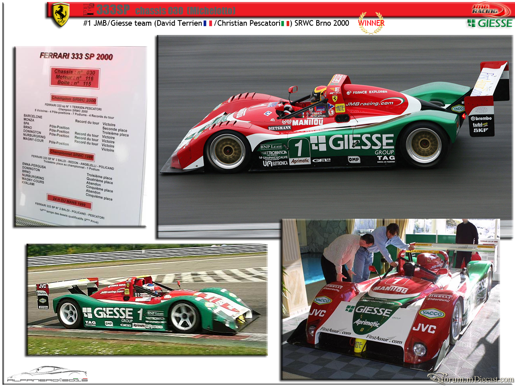Image resolution: width=515 pixels, height=386 pixels.
Task: Click the Italian flag after Christian Pescatori
Action: [x=286, y=23]
